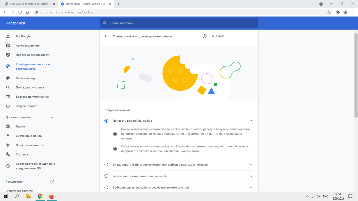The image size is (358, 201).
Task: Open the 'Расширения' external link in sidebar
Action: [52, 181]
